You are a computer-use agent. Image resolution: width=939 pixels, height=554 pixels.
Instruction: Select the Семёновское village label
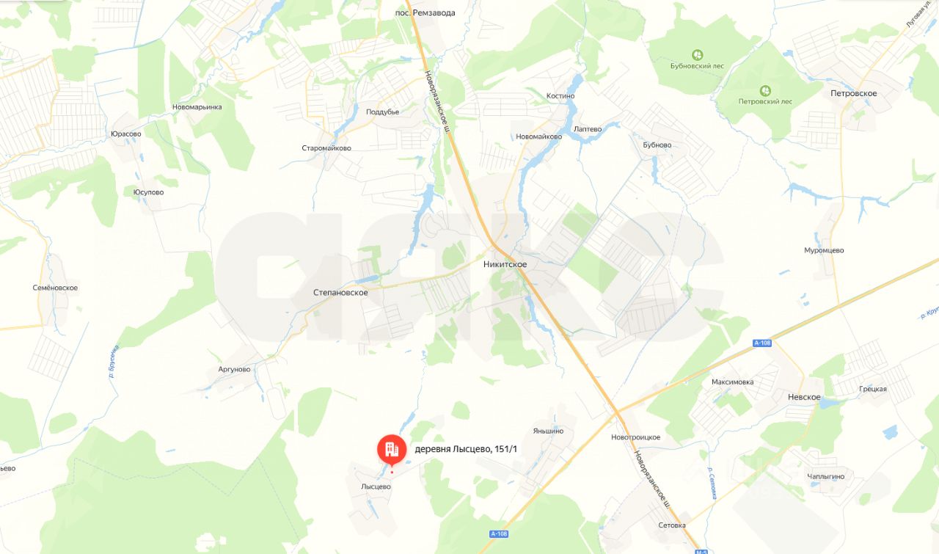[x=56, y=288]
